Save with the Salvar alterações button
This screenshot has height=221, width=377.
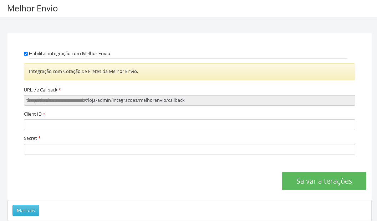click(324, 181)
